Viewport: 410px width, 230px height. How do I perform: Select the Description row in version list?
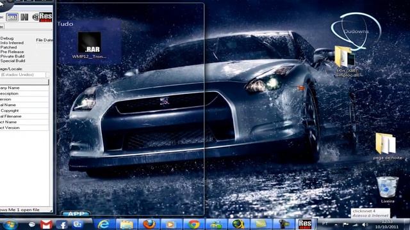(x=24, y=94)
